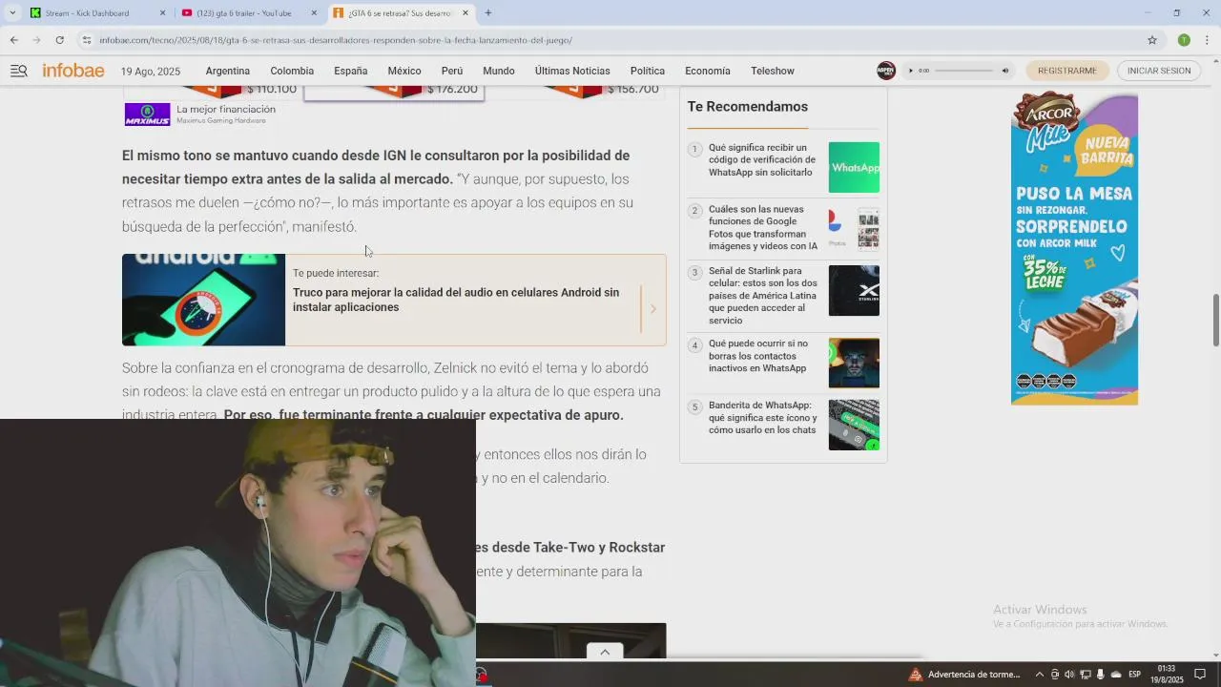Open the México section
Screen dimensions: 1221x687
[404, 71]
